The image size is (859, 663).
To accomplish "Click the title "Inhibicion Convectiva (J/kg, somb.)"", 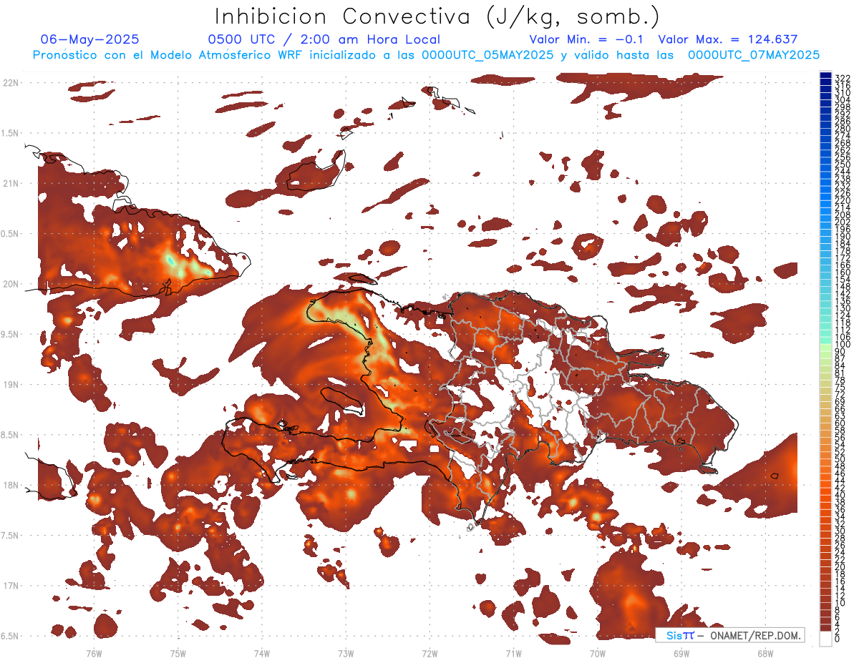I will point(437,16).
